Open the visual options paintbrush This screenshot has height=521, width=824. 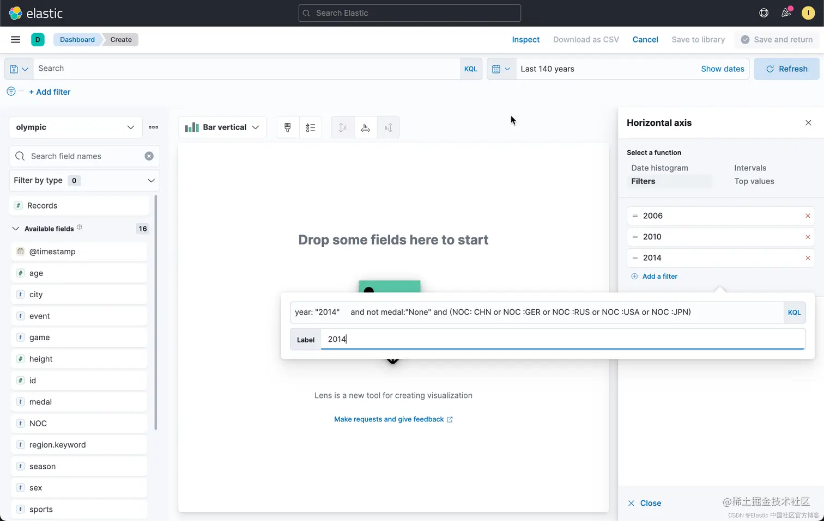[288, 127]
